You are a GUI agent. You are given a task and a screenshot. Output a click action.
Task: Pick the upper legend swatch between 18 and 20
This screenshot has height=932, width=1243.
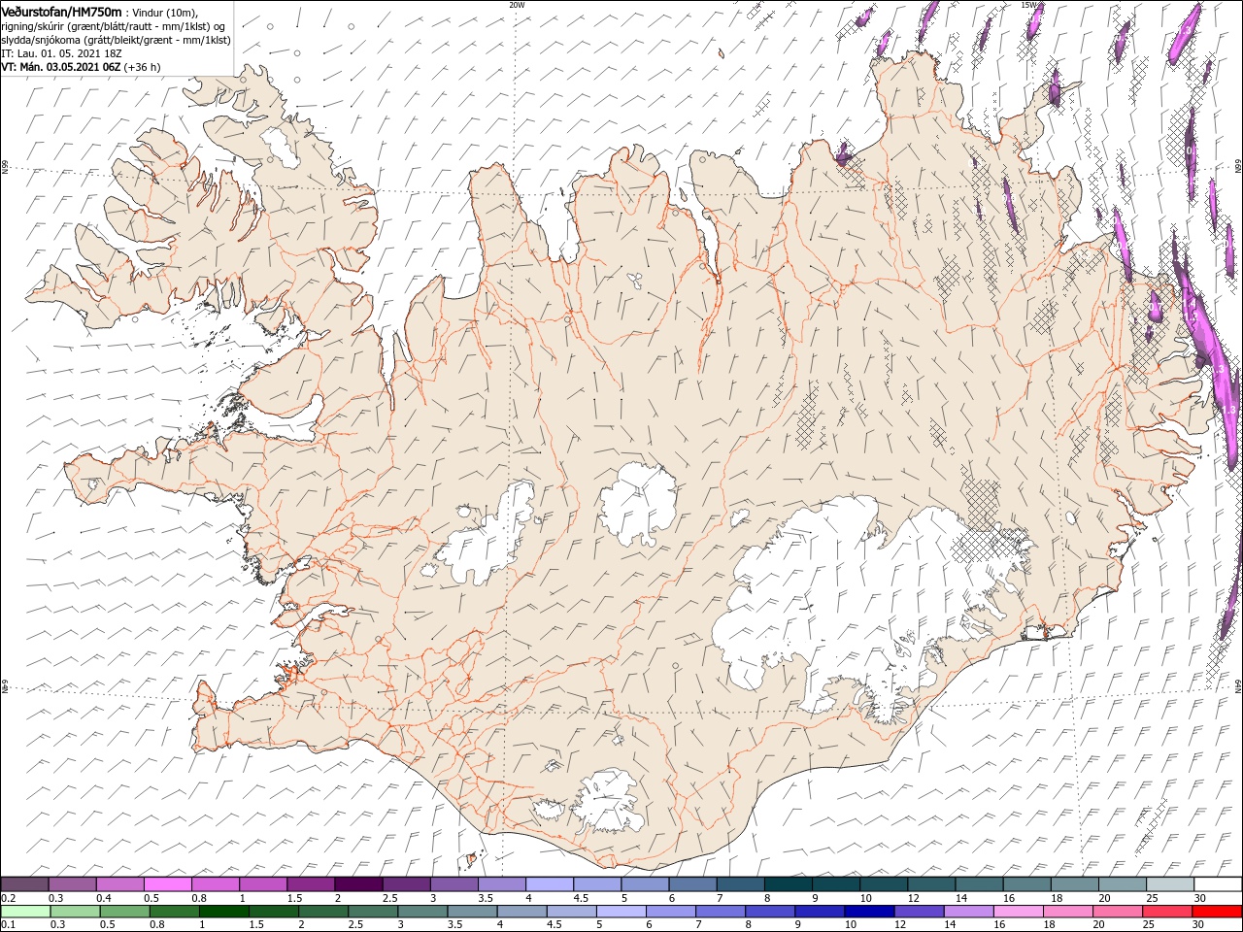pyautogui.click(x=1075, y=884)
